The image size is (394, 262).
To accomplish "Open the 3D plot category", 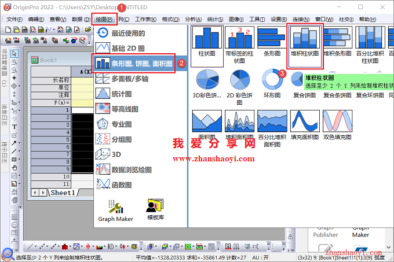I will [140, 154].
